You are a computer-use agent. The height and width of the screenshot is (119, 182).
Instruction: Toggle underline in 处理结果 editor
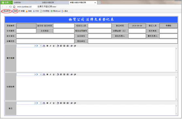[54, 74]
